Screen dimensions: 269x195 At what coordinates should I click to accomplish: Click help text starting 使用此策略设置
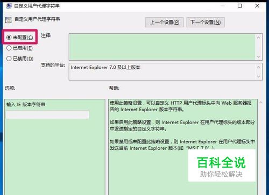pos(181,106)
